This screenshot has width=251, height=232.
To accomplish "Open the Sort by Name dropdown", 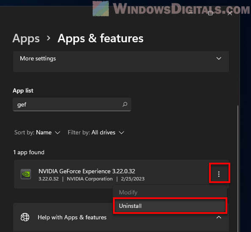I will click(37, 132).
